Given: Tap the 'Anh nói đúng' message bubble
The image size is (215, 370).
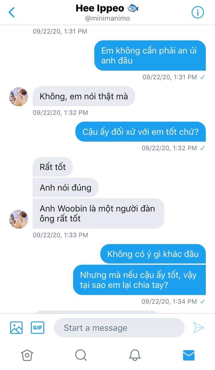Looking at the screenshot, I should tap(66, 188).
